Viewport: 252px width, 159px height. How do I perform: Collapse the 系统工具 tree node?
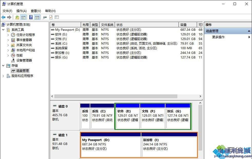tap(3, 30)
